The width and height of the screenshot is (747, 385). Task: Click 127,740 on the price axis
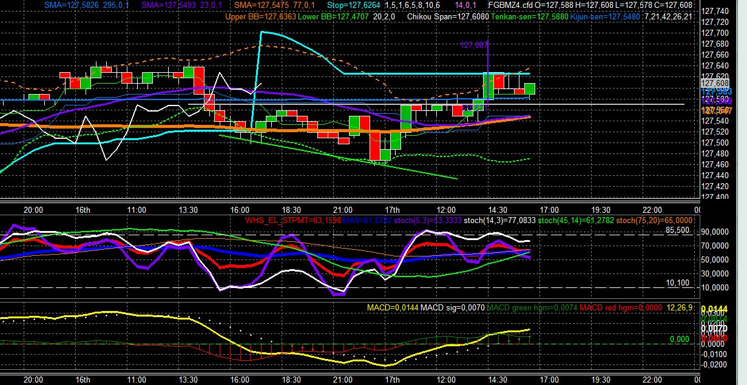pos(715,12)
